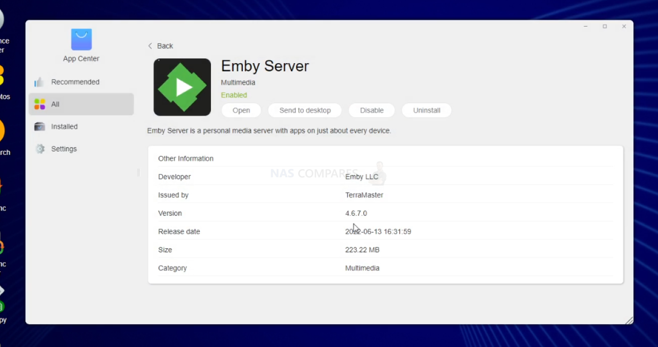Close the App Center window
The width and height of the screenshot is (658, 347).
(624, 27)
